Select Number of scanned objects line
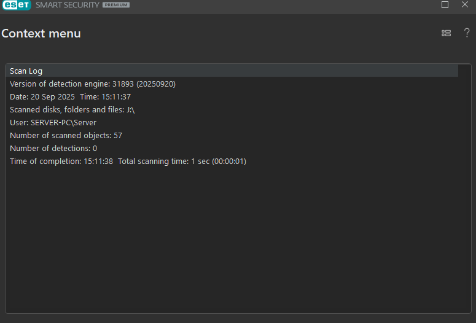The image size is (476, 323). click(x=66, y=135)
